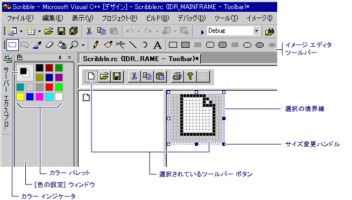
Task: Select the Curve tool
Action: pyautogui.click(x=145, y=45)
